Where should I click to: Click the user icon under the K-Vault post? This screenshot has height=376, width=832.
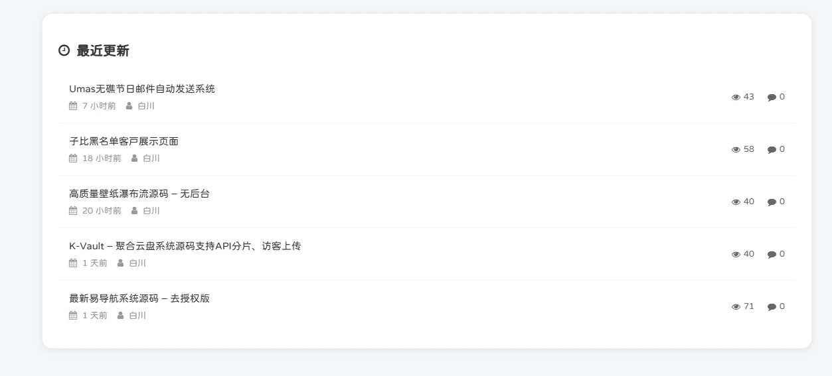tap(120, 263)
